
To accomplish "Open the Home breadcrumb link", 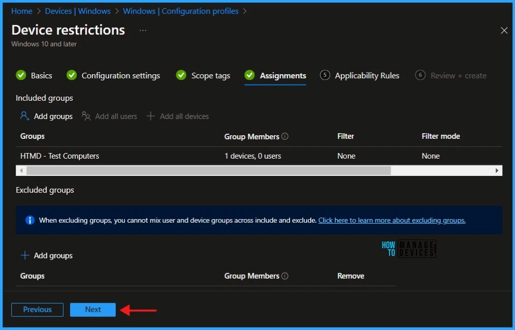I will tap(22, 11).
